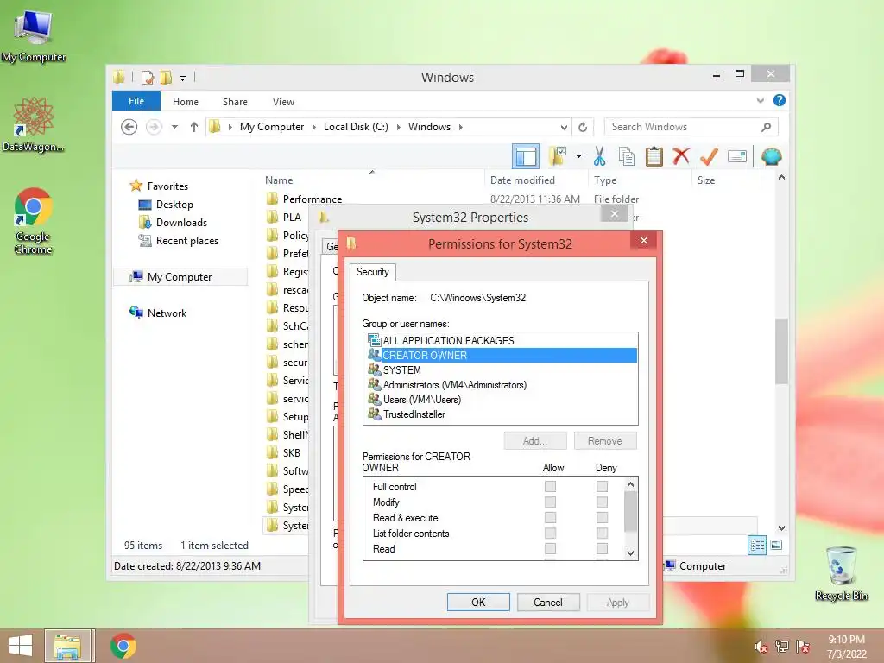Click the Windows breadcrumb chevron
This screenshot has width=884, height=663.
461,128
